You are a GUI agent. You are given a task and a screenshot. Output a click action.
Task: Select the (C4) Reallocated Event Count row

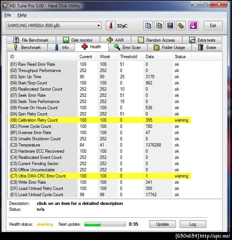coord(99,157)
